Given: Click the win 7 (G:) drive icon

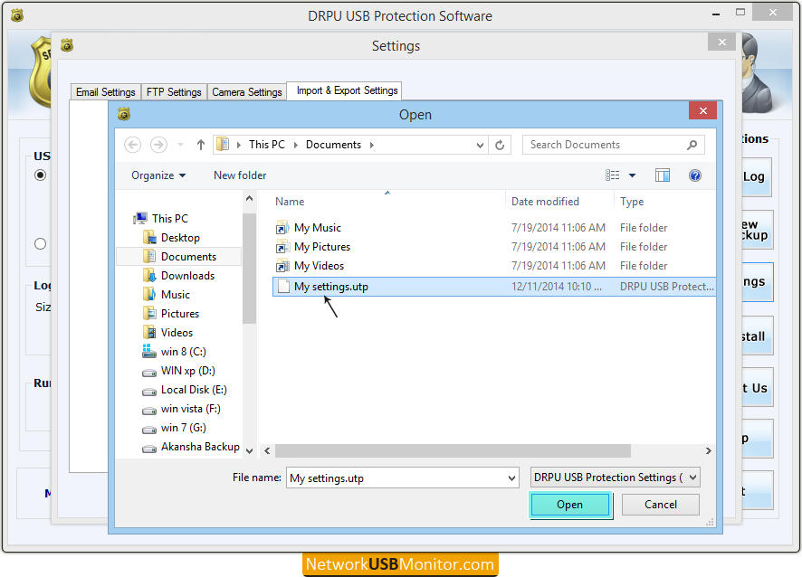Looking at the screenshot, I should tap(149, 430).
